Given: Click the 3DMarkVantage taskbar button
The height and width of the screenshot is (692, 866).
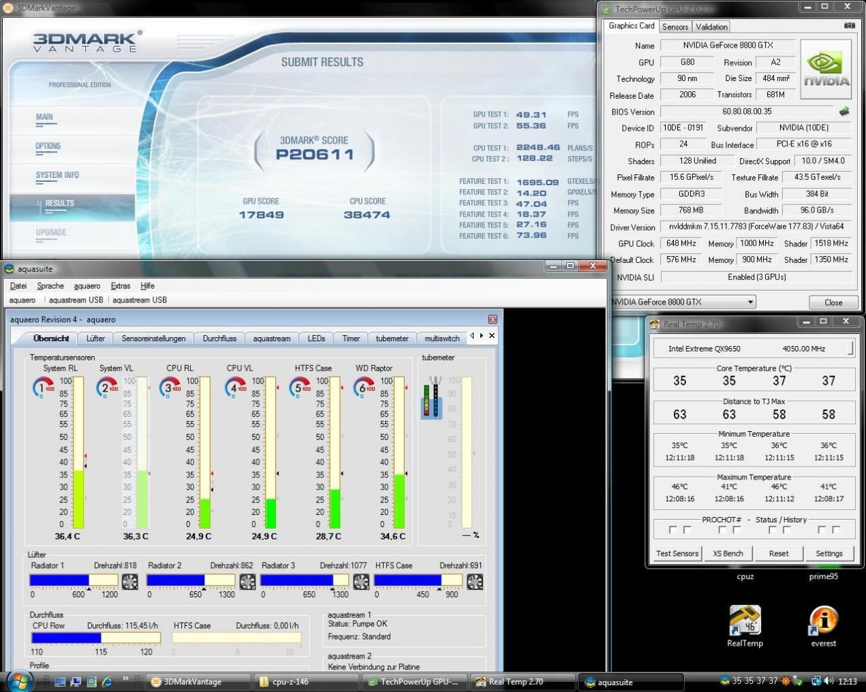Looking at the screenshot, I should tap(198, 681).
